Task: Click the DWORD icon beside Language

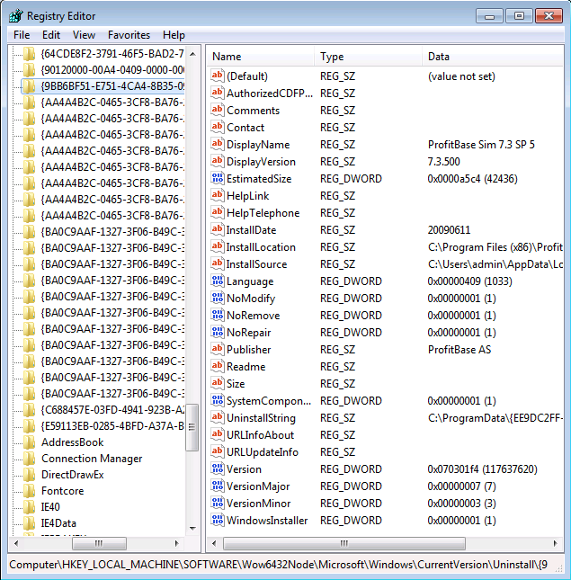Action: (218, 281)
